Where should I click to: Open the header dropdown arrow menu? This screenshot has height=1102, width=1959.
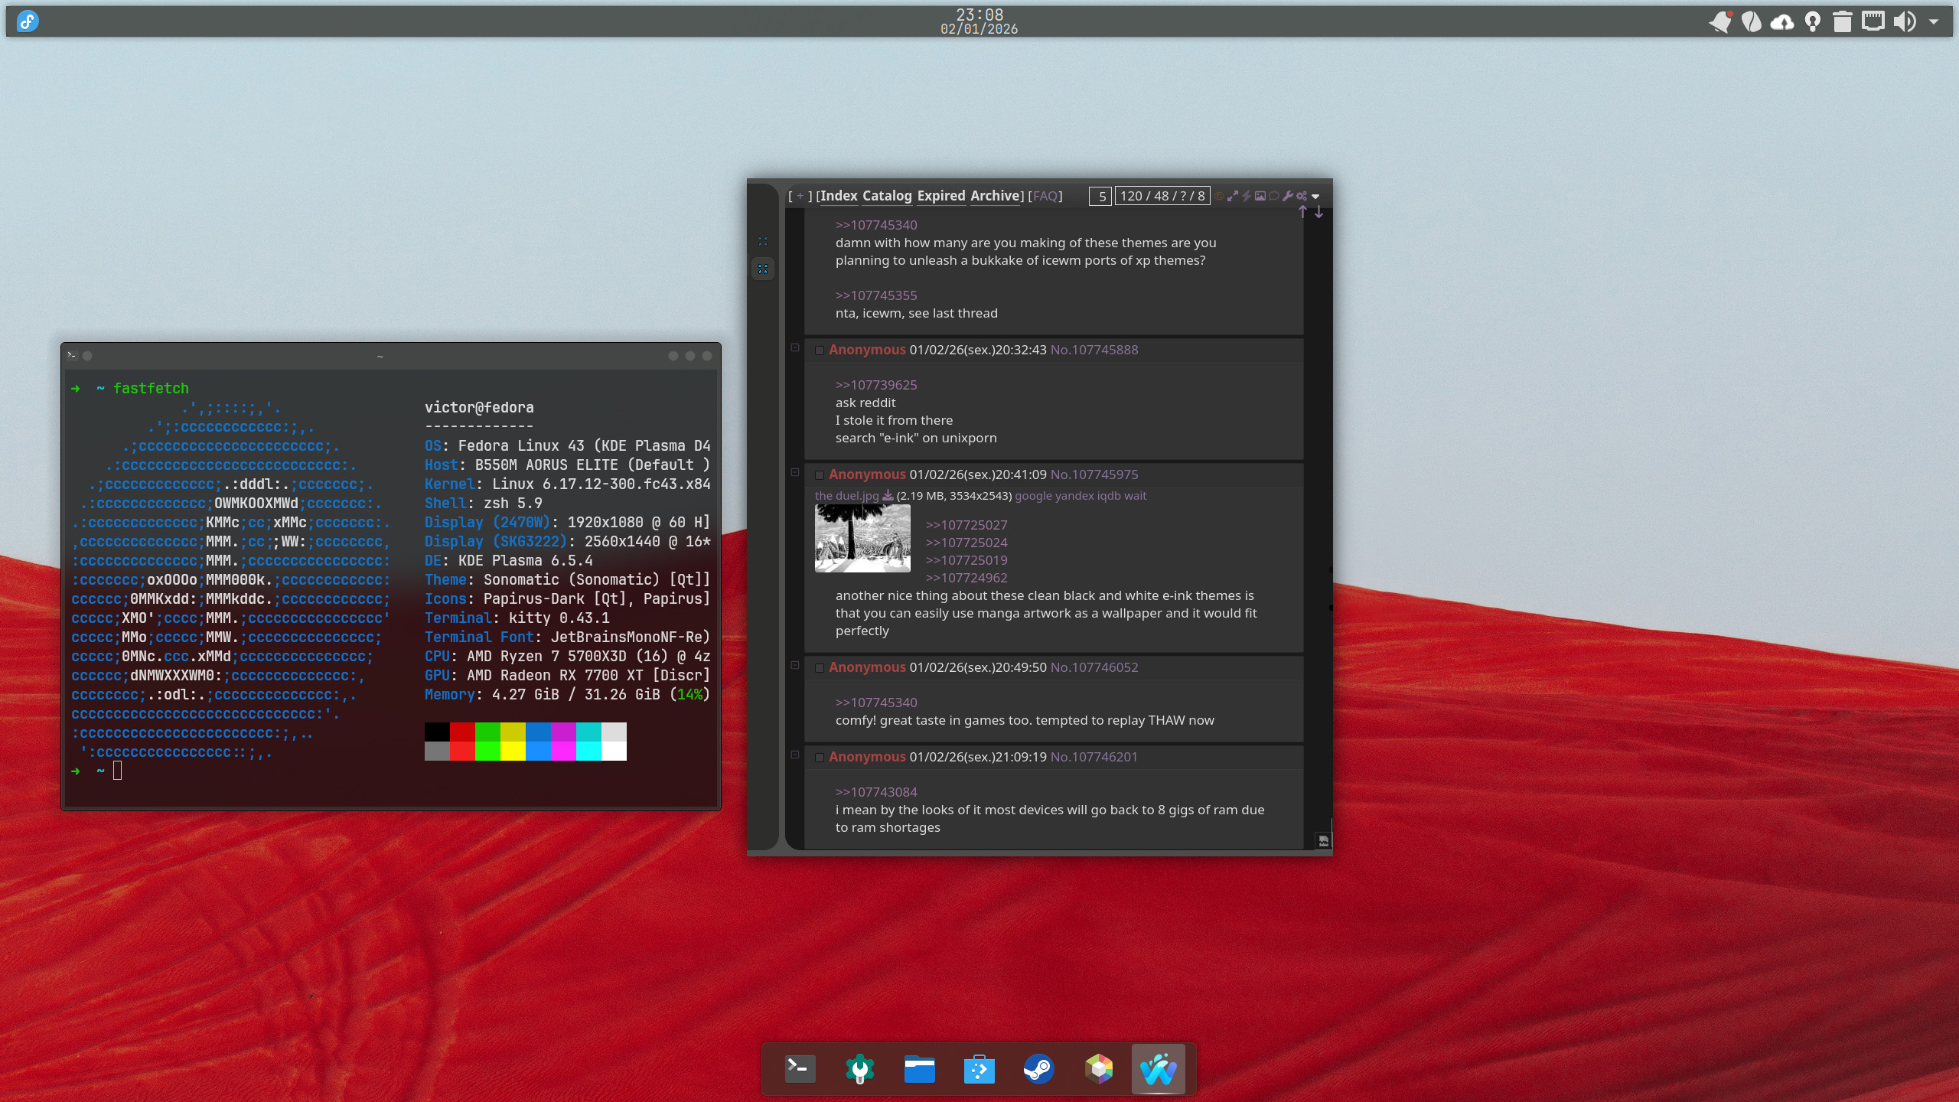(1315, 197)
